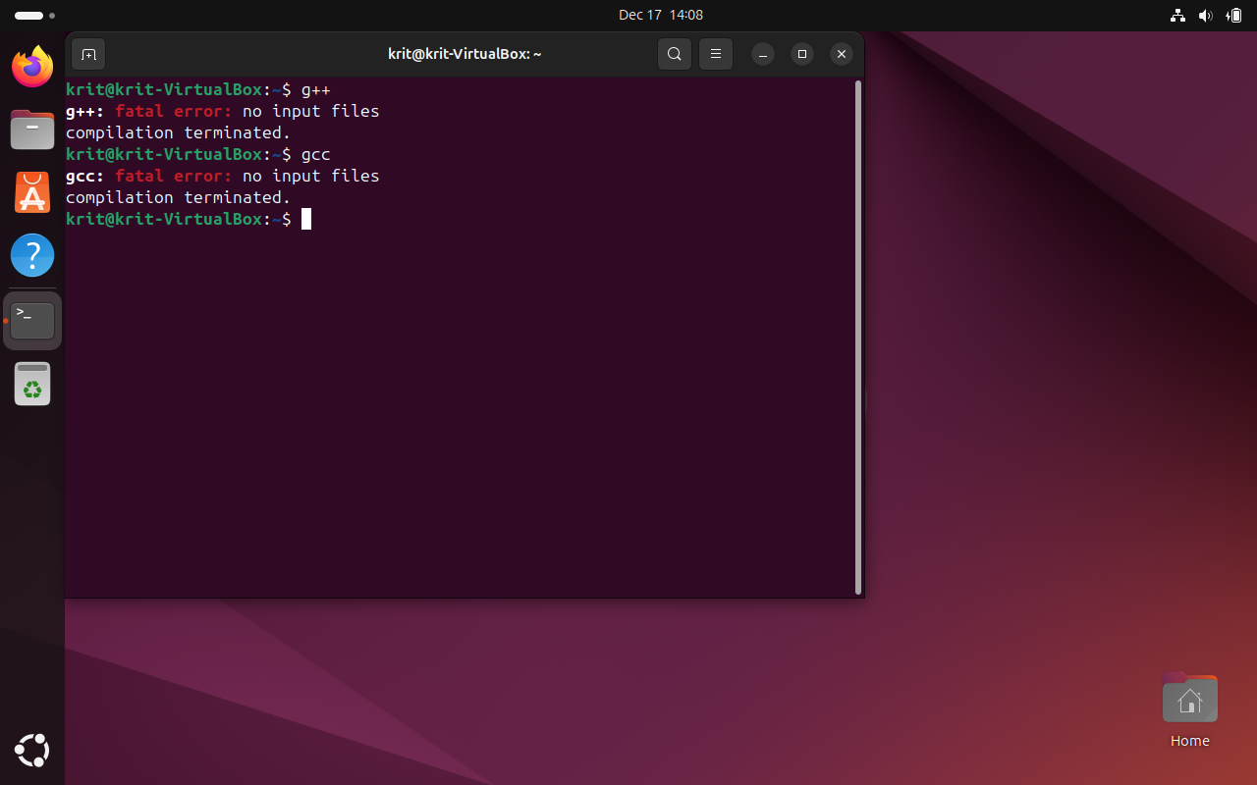Open the Trash from the dock
The image size is (1257, 785).
pyautogui.click(x=31, y=384)
